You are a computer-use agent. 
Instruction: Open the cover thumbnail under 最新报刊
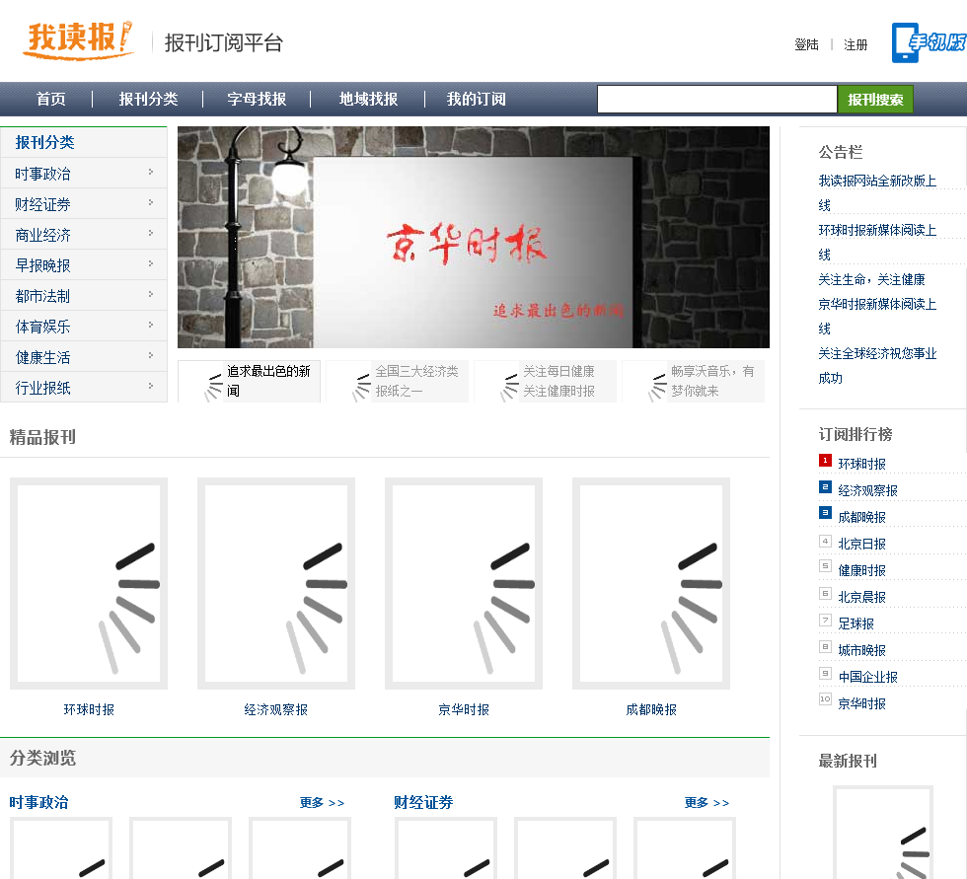pyautogui.click(x=882, y=833)
